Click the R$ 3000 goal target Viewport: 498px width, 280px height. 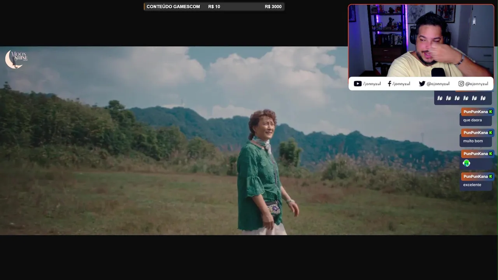click(x=273, y=7)
